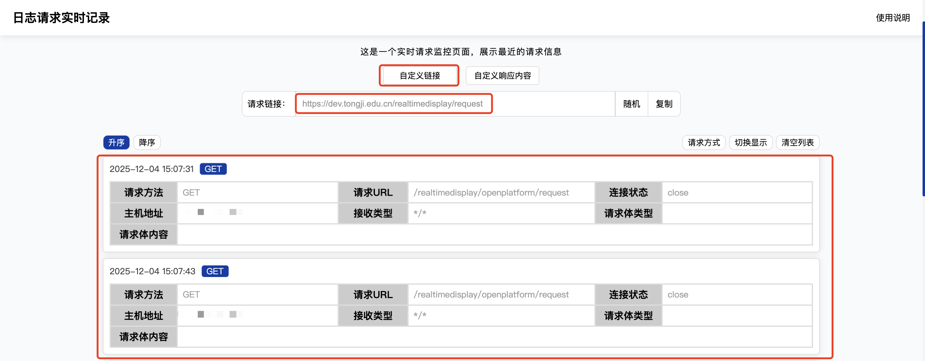Click the close connection status in first record

(x=678, y=193)
